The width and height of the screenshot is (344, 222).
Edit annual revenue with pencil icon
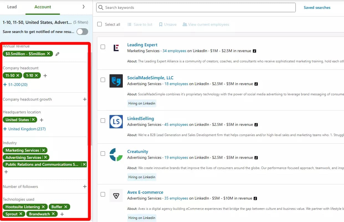click(57, 54)
